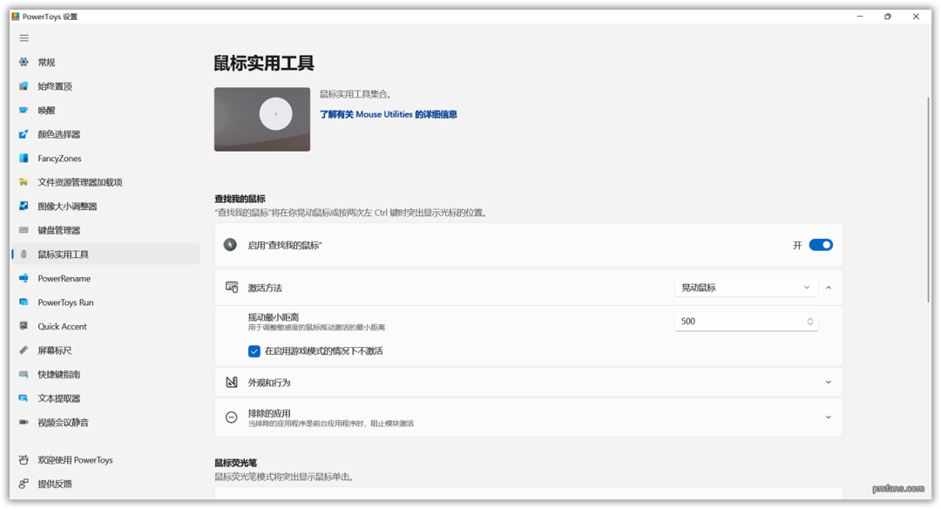This screenshot has width=941, height=509.
Task: Click the 欢迎使用 PowerToys icon
Action: 24,460
